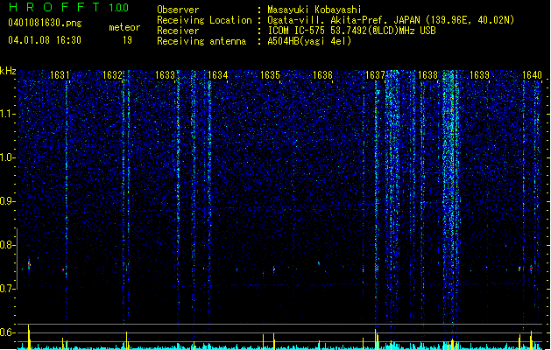
Task: Click the HROFFT 1.0.0 title text
Action: pyautogui.click(x=68, y=7)
